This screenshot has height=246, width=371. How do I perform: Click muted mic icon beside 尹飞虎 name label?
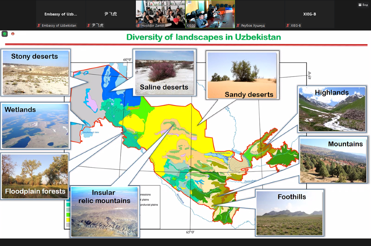click(x=89, y=25)
